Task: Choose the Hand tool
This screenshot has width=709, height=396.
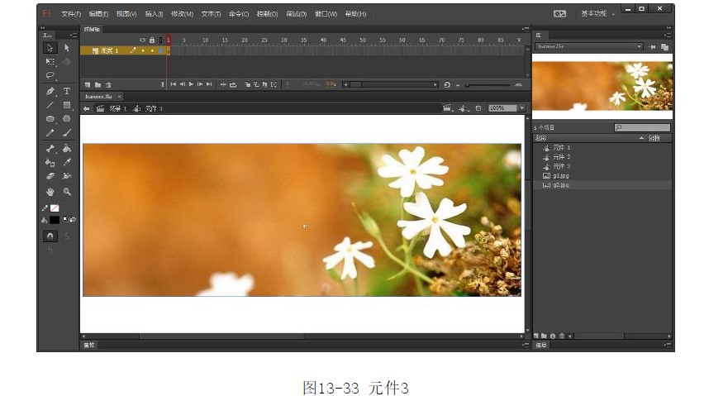Action: pyautogui.click(x=50, y=191)
